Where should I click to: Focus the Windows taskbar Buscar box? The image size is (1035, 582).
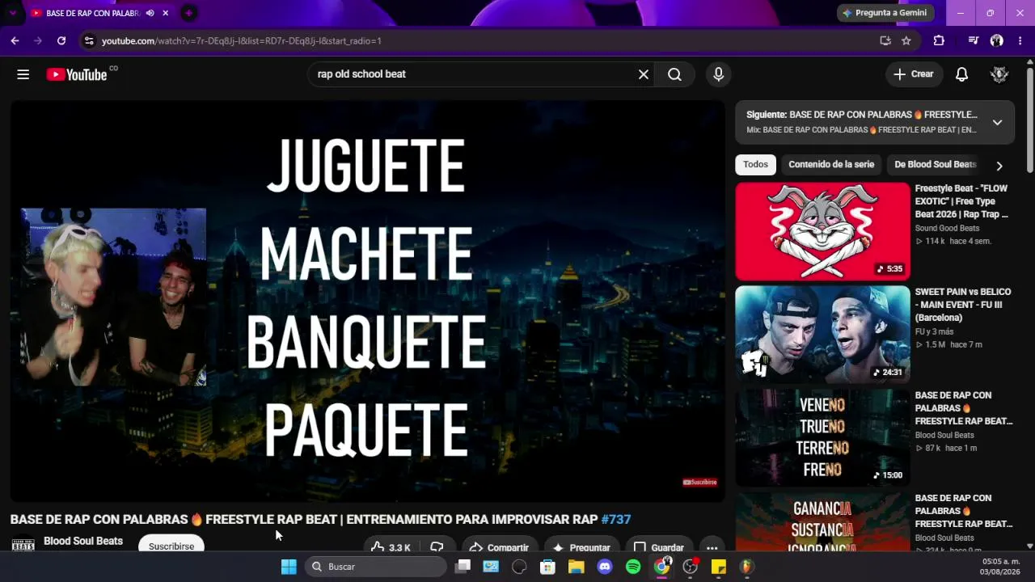pos(376,567)
